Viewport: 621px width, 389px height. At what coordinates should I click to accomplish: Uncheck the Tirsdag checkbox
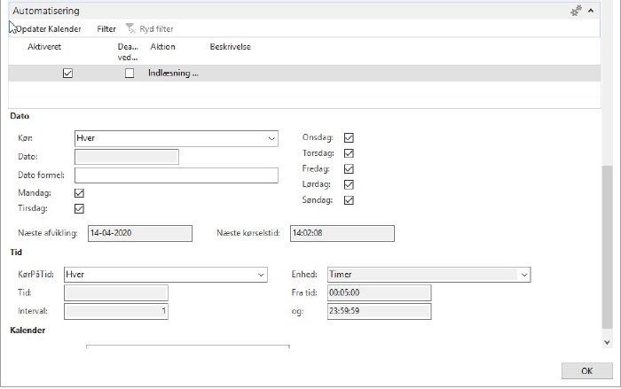click(x=79, y=208)
